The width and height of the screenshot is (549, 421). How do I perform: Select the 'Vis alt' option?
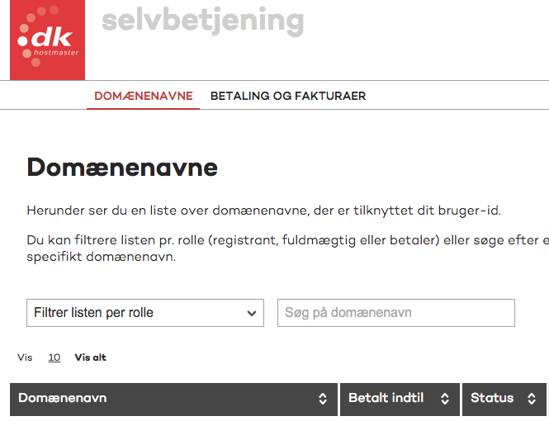[x=90, y=357]
